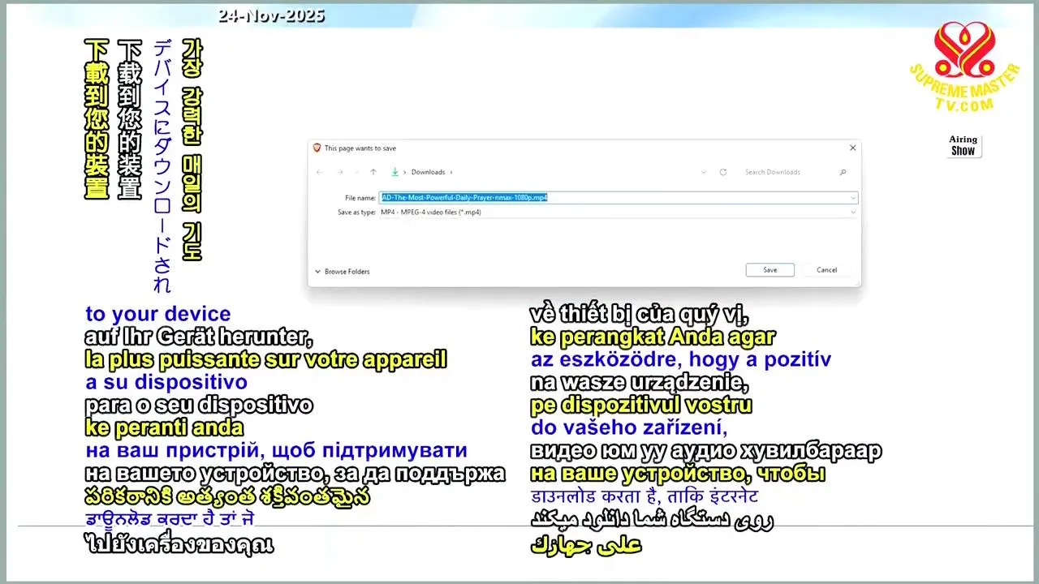1039x584 pixels.
Task: Click the green Downloads folder icon
Action: (x=395, y=172)
